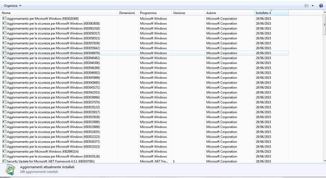Click the update icon for KB3061518
Viewport: 326px width, 178px height.
tap(4, 28)
